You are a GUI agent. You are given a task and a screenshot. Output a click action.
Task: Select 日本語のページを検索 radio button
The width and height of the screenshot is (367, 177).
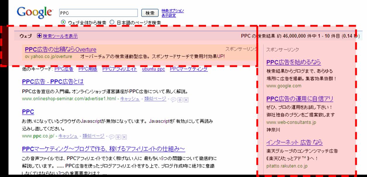(x=112, y=23)
